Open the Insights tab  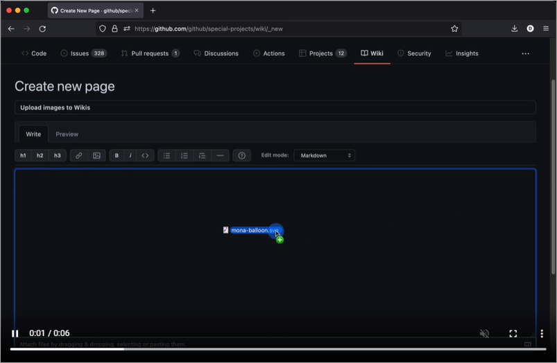pos(462,53)
